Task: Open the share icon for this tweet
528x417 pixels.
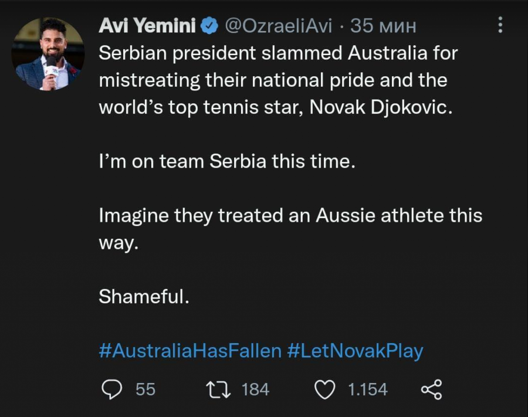Action: (431, 389)
